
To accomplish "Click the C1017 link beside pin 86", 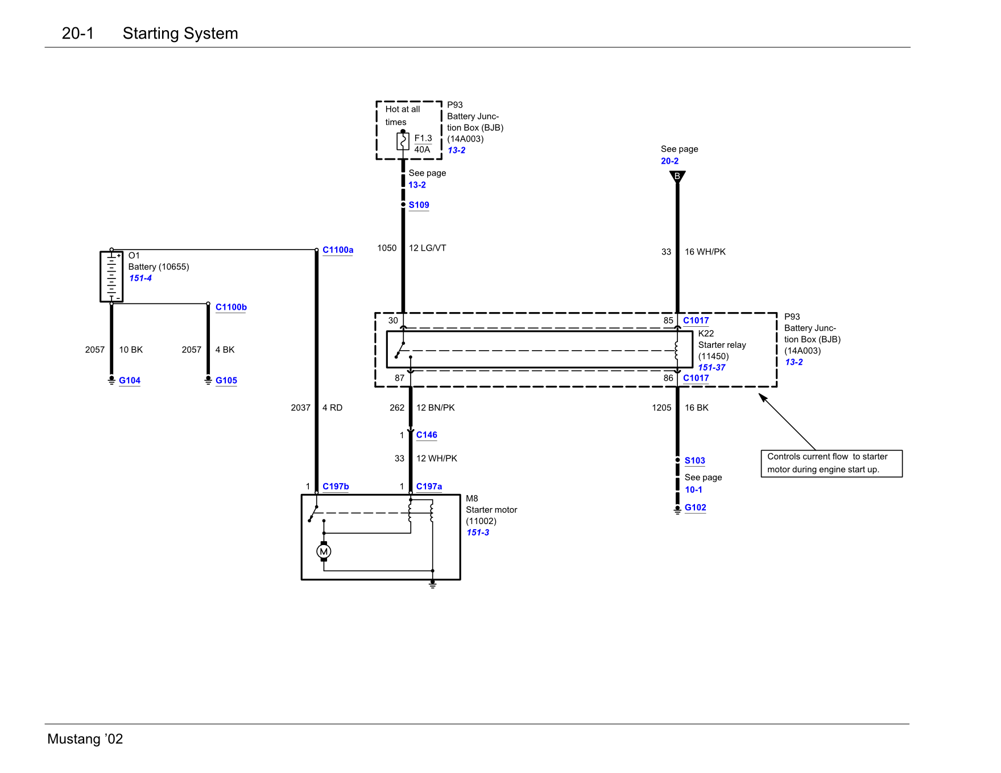I will [696, 379].
